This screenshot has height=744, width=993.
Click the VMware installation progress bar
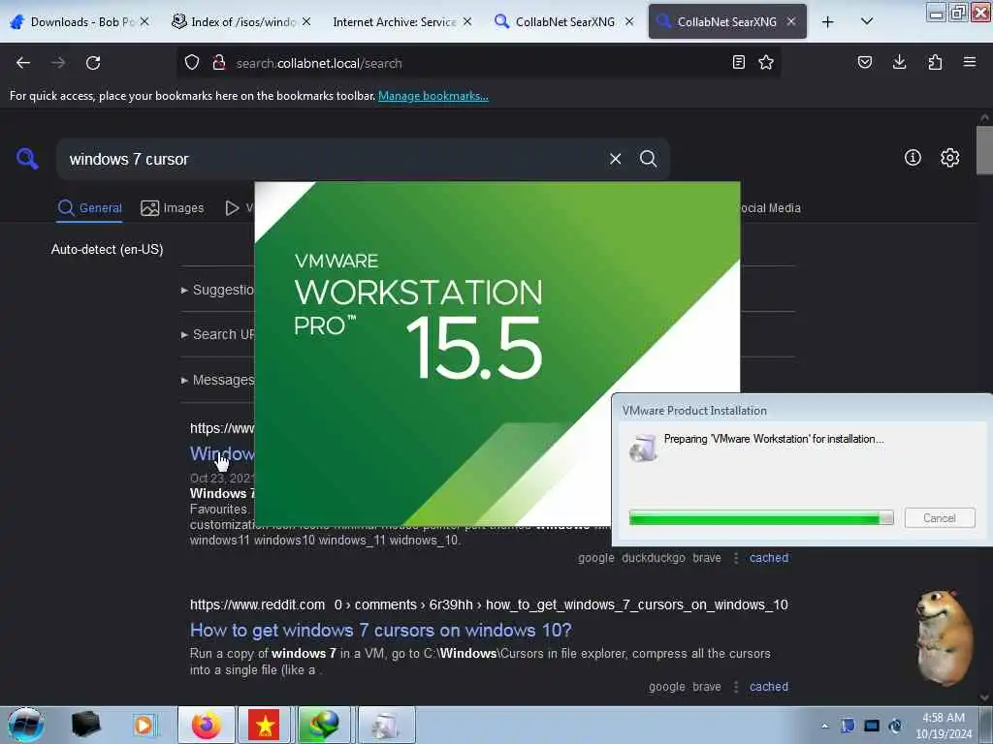coord(761,518)
